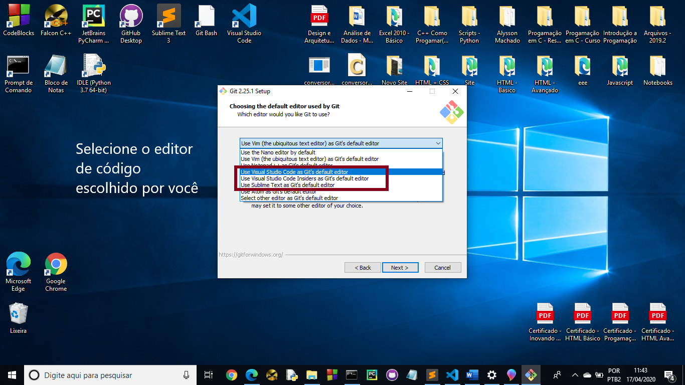The width and height of the screenshot is (685, 385).
Task: Open the clock showing 11:43
Action: point(640,375)
